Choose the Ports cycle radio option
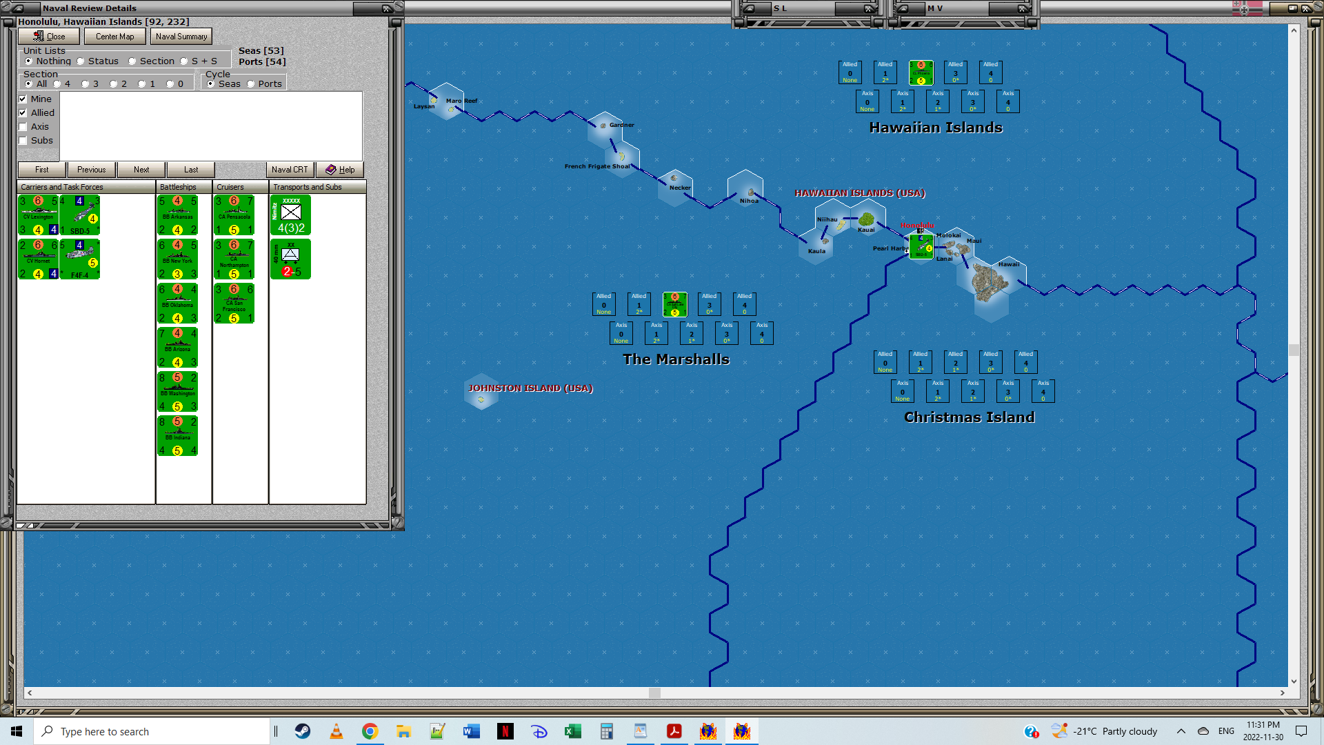Viewport: 1324px width, 745px height. 251,84
